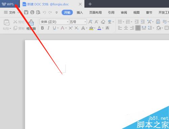169x129 pixels.
Task: Toggle Superscript formatting
Action: tap(71, 28)
